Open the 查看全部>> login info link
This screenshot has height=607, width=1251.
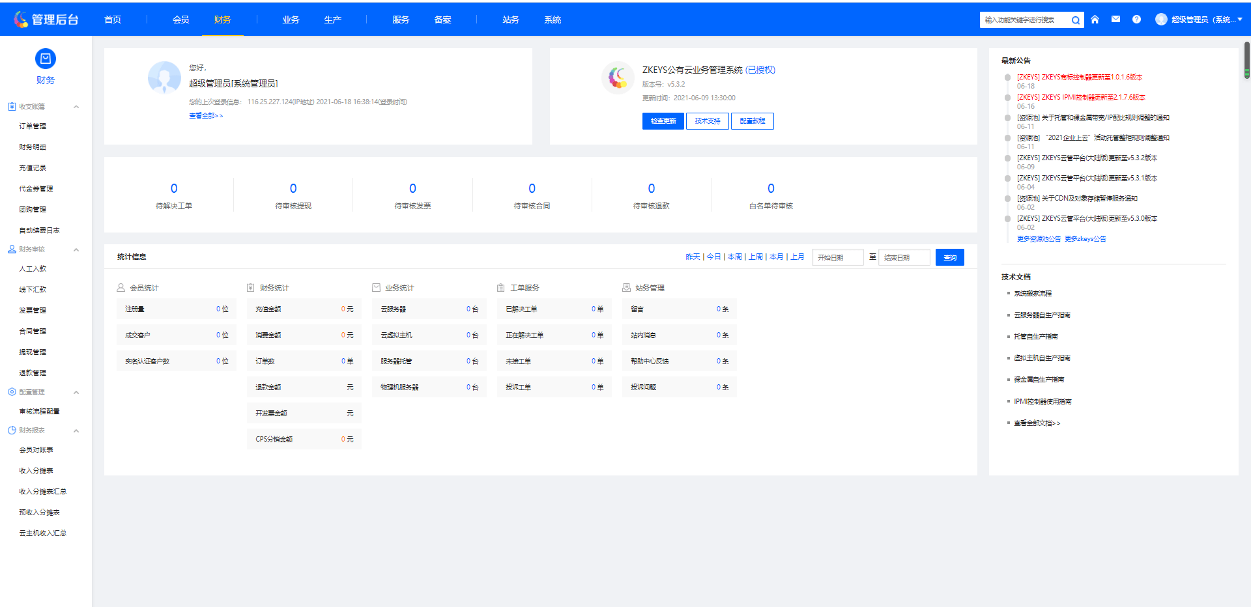(x=206, y=116)
